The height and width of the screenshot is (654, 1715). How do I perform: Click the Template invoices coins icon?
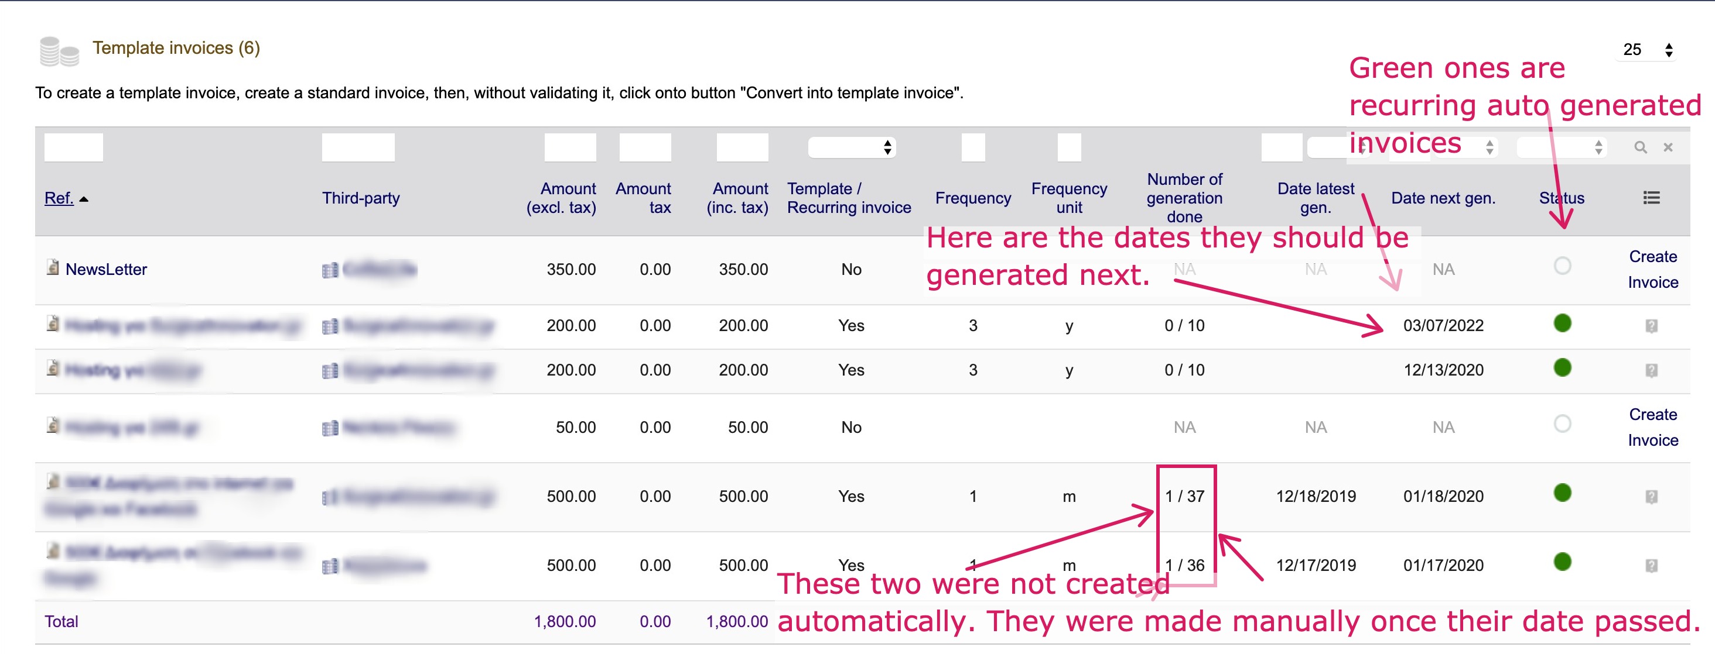(59, 51)
